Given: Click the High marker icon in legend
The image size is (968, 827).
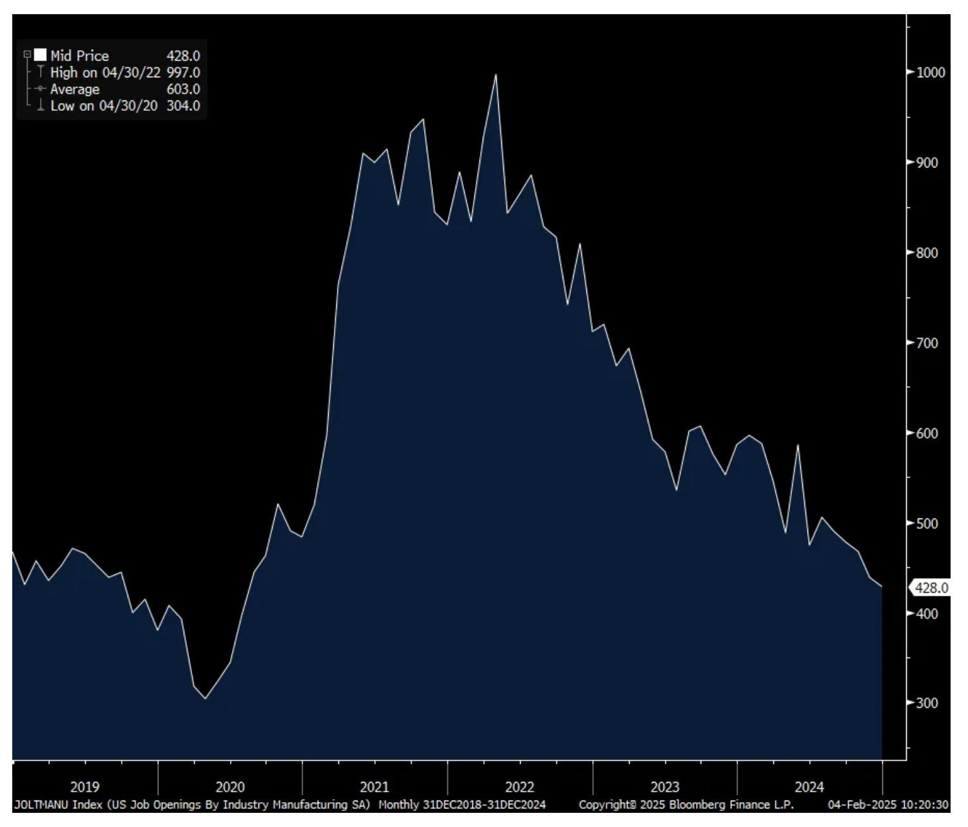Looking at the screenshot, I should pyautogui.click(x=41, y=72).
